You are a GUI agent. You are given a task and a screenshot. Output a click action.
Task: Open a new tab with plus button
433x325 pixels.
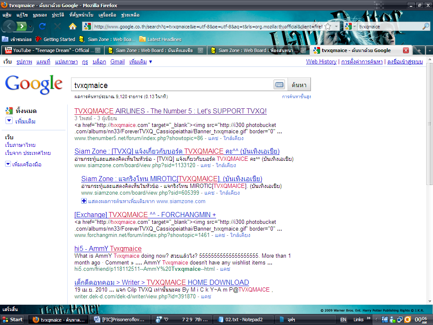click(x=419, y=51)
